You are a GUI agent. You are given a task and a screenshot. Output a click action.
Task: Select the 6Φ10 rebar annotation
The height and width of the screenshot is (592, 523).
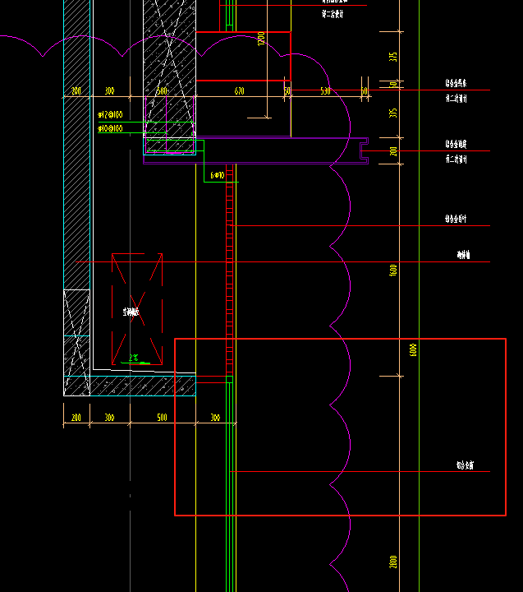tap(218, 175)
